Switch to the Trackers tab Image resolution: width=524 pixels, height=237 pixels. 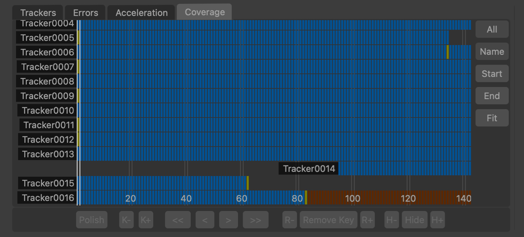[38, 12]
